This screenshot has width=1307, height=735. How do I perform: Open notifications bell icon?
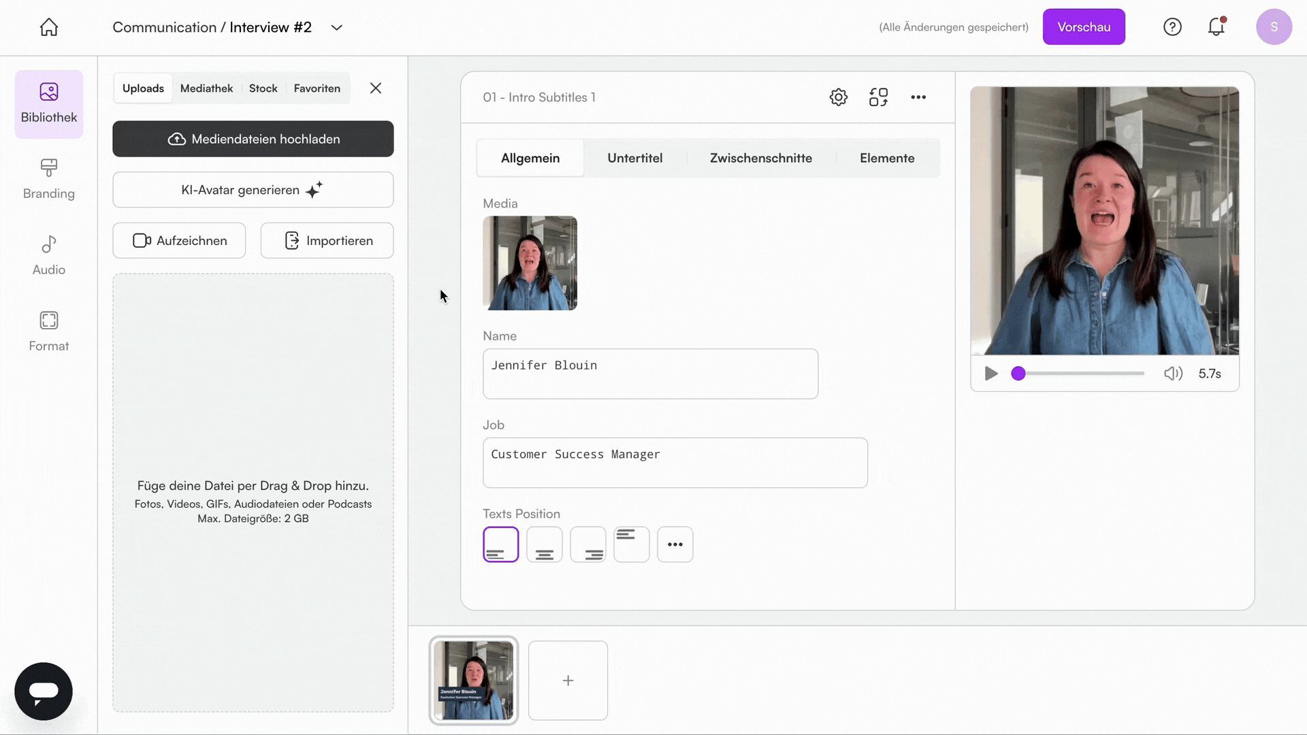(x=1216, y=27)
